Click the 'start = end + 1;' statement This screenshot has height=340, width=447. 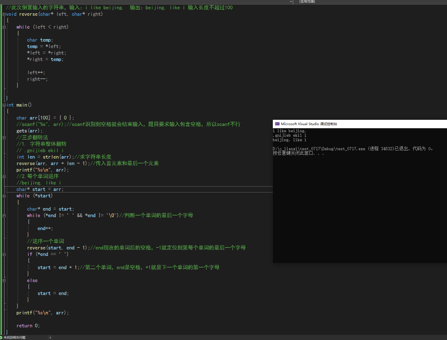click(58, 267)
